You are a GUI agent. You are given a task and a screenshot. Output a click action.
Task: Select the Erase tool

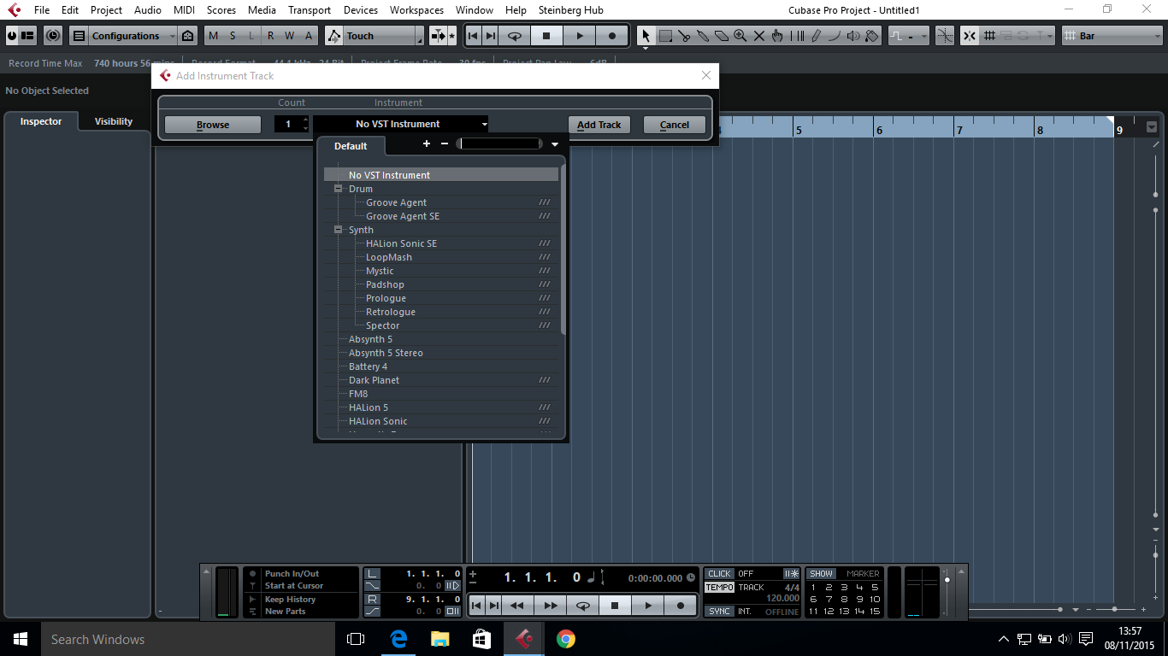click(x=722, y=36)
